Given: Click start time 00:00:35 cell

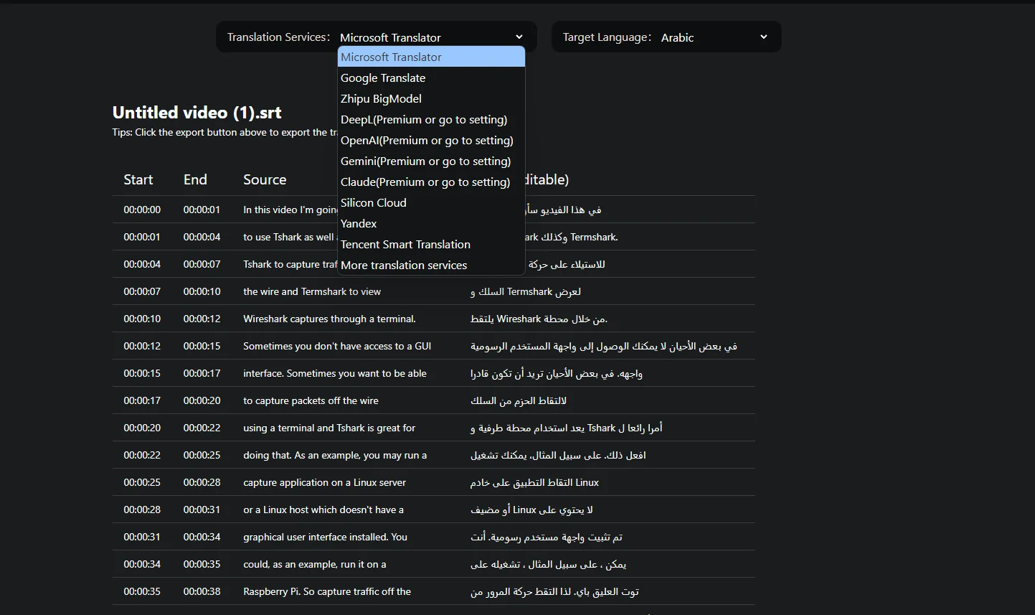Looking at the screenshot, I should (x=142, y=591).
